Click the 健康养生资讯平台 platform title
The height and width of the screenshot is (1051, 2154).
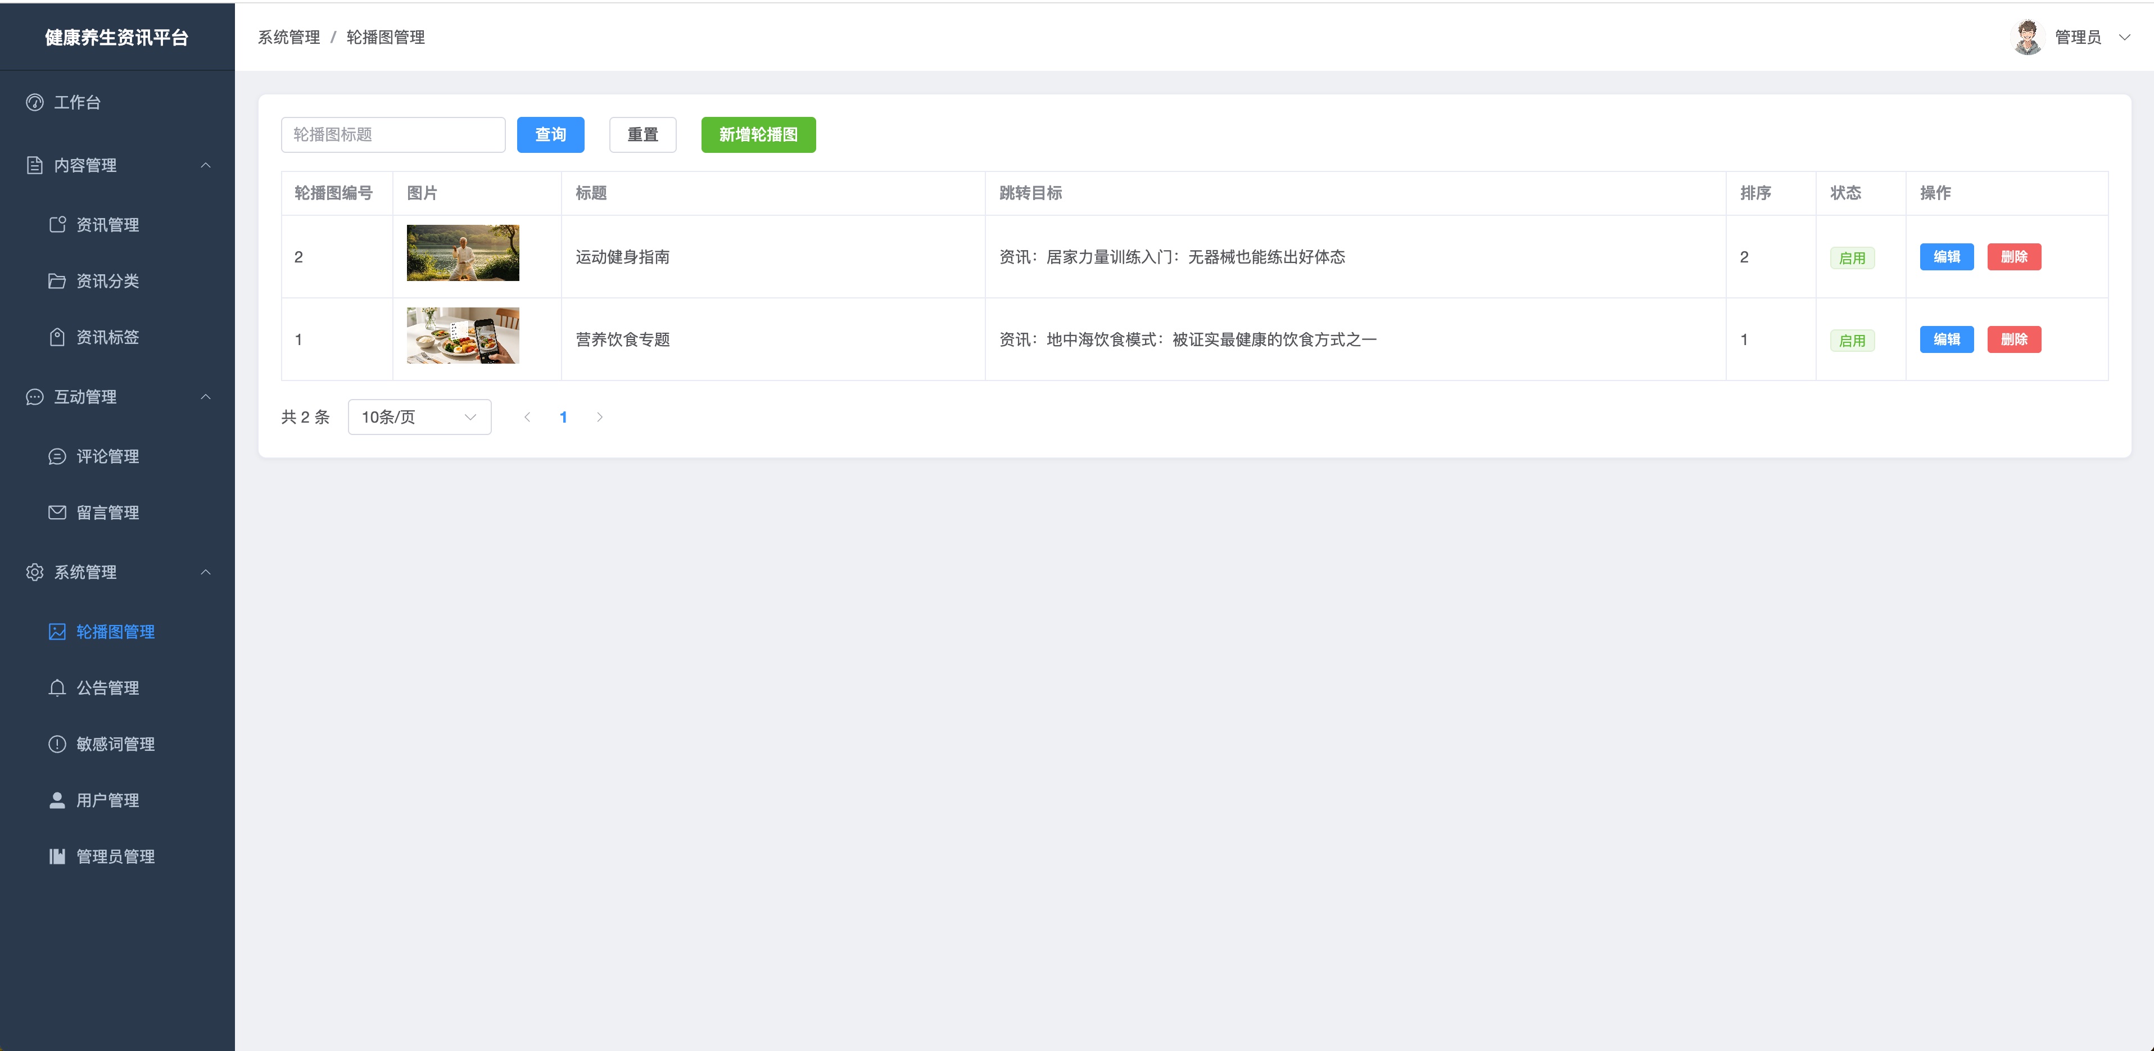pos(117,37)
